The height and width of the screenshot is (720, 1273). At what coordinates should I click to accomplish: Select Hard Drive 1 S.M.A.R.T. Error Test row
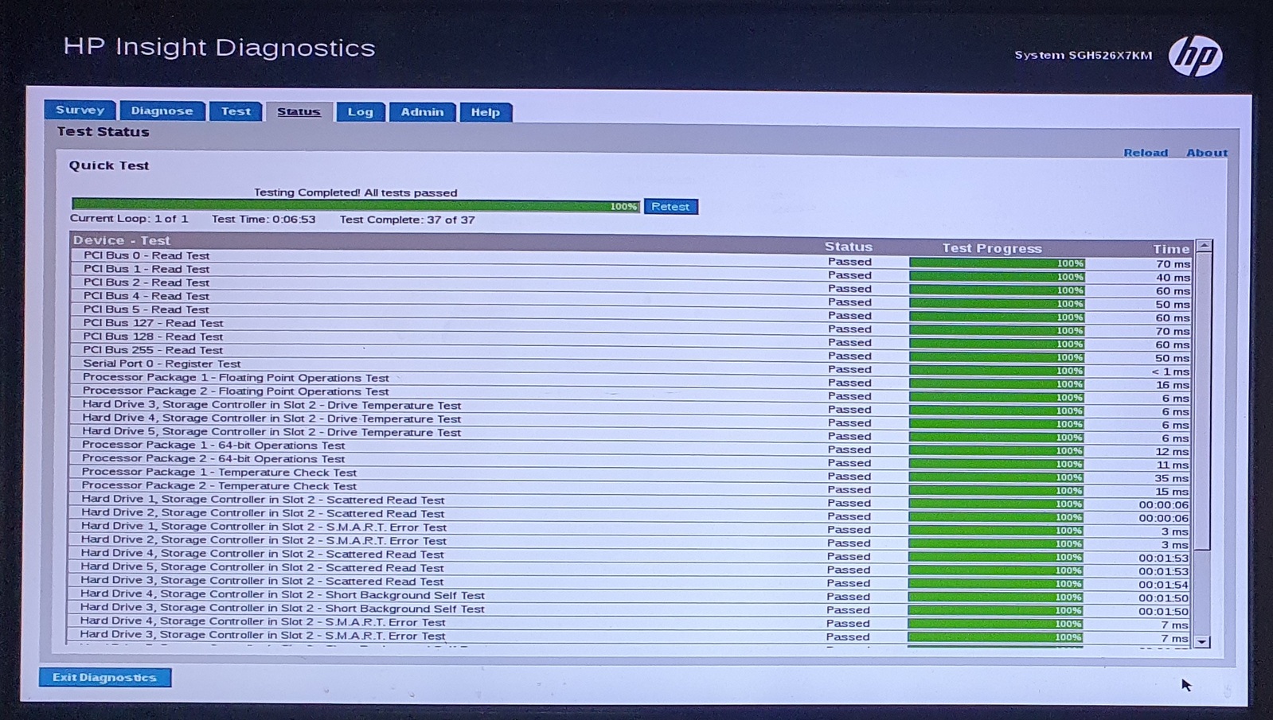(631, 528)
